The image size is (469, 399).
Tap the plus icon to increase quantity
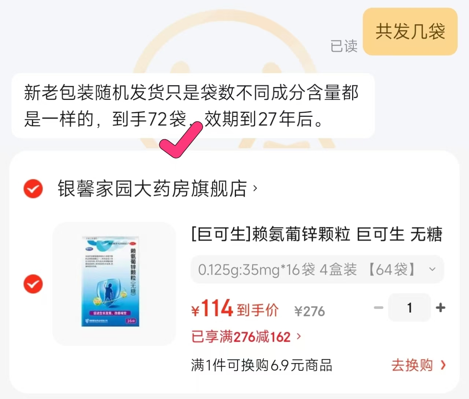click(x=440, y=308)
